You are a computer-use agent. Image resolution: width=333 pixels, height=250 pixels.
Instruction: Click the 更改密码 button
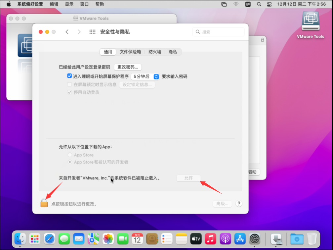point(128,67)
